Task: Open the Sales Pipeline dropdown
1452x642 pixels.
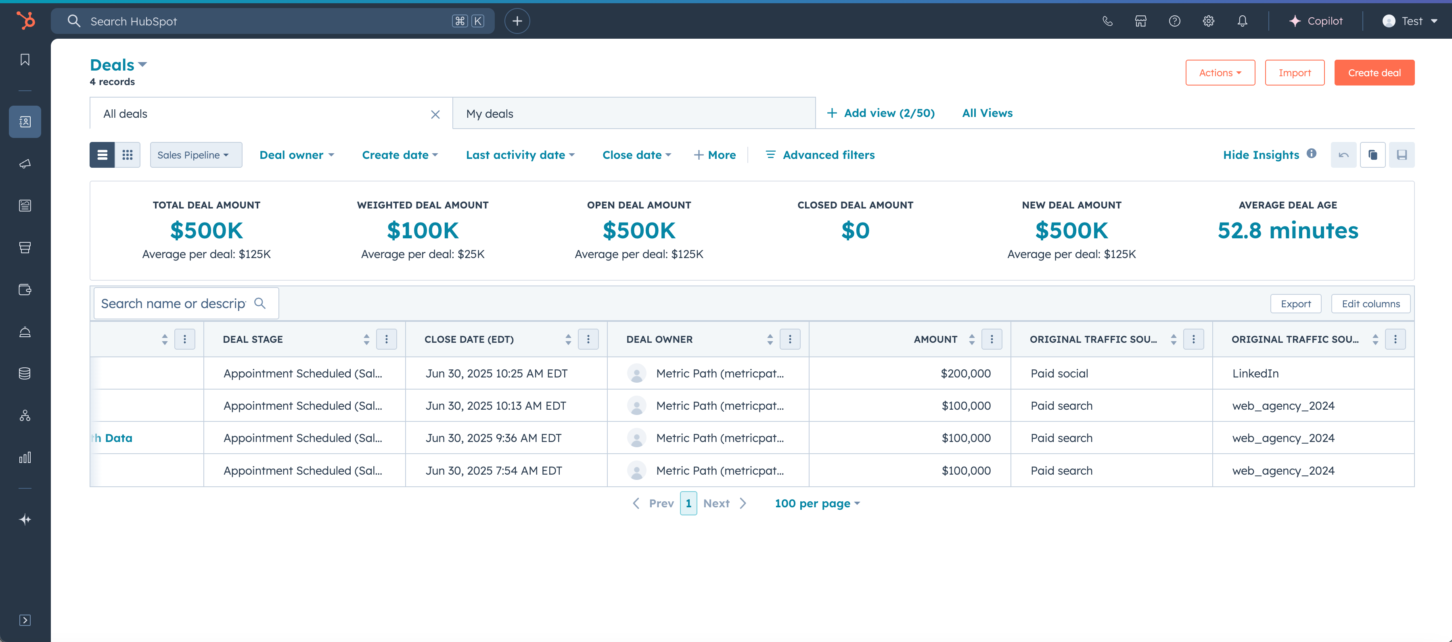Action: (196, 155)
